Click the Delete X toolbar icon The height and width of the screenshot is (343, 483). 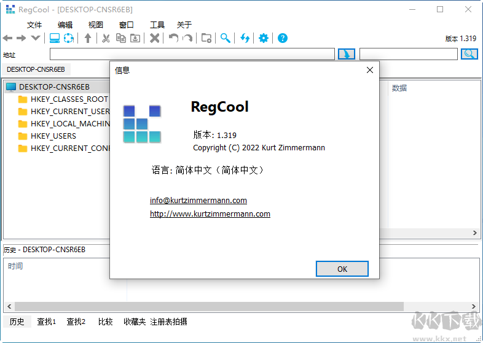[154, 38]
